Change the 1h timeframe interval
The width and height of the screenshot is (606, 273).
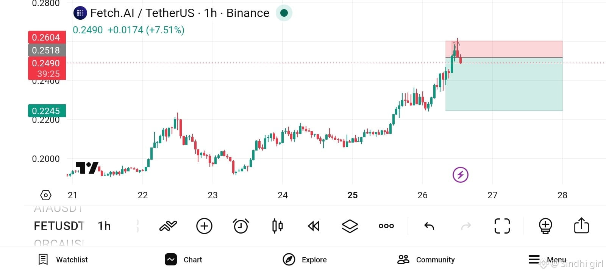click(x=104, y=226)
